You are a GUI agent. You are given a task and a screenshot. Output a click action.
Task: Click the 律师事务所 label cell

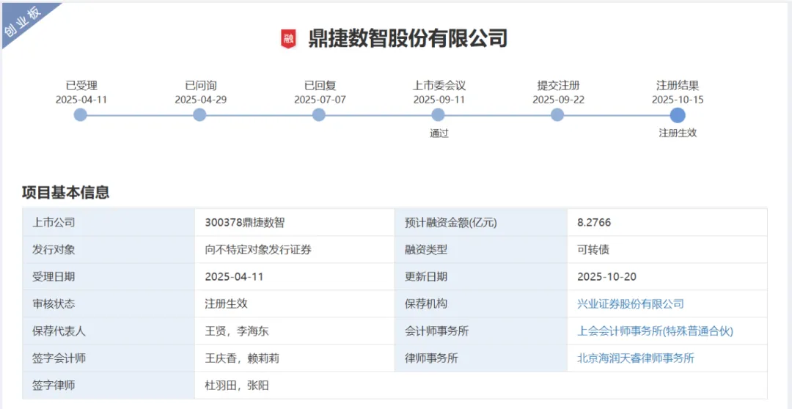click(x=481, y=358)
